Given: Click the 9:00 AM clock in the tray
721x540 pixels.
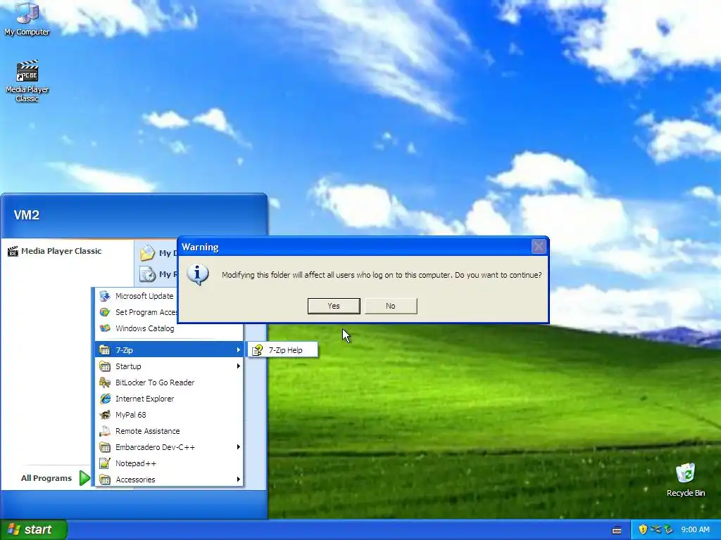Looking at the screenshot, I should click(x=695, y=529).
